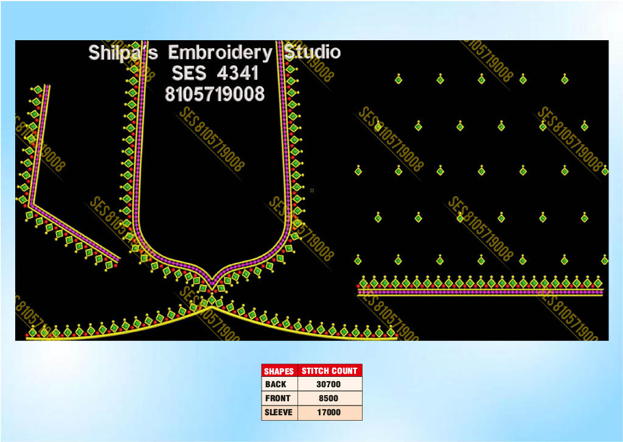Image resolution: width=623 pixels, height=442 pixels.
Task: Click the 'SLEEVE' row label
Action: [279, 412]
